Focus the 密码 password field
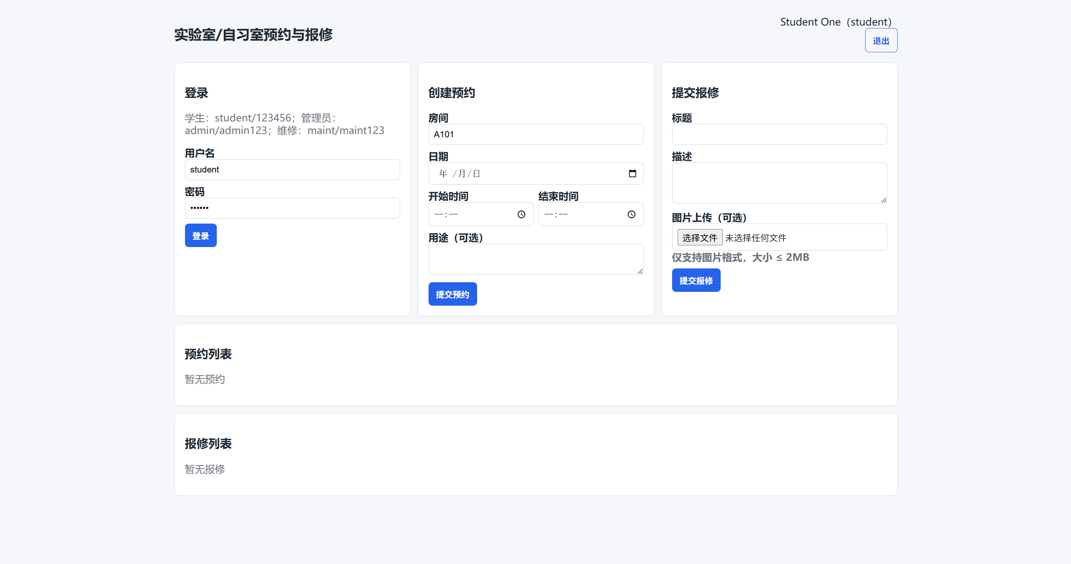Viewport: 1071px width, 564px height. (292, 208)
